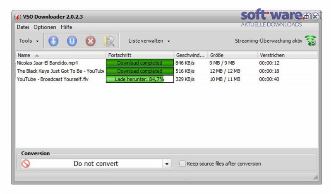The width and height of the screenshot is (331, 194).
Task: Open the Do not convert combo box arrow
Action: point(167,164)
